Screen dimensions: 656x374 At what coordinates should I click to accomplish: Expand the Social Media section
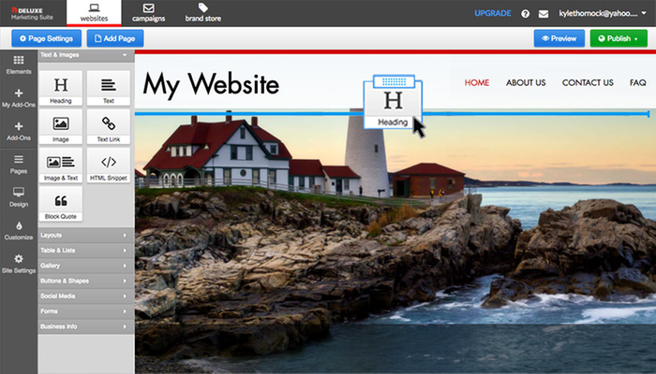pos(85,295)
